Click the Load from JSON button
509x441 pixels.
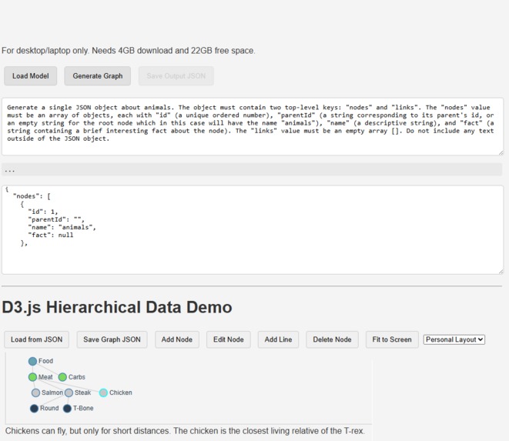(x=36, y=339)
